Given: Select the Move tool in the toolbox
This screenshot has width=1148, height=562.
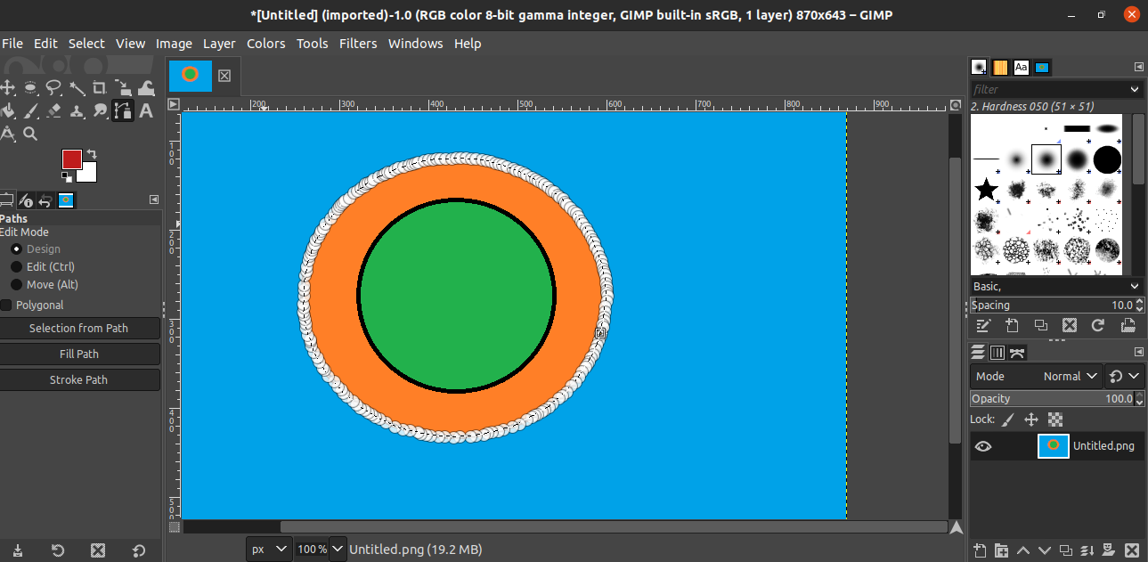Looking at the screenshot, I should coord(8,87).
